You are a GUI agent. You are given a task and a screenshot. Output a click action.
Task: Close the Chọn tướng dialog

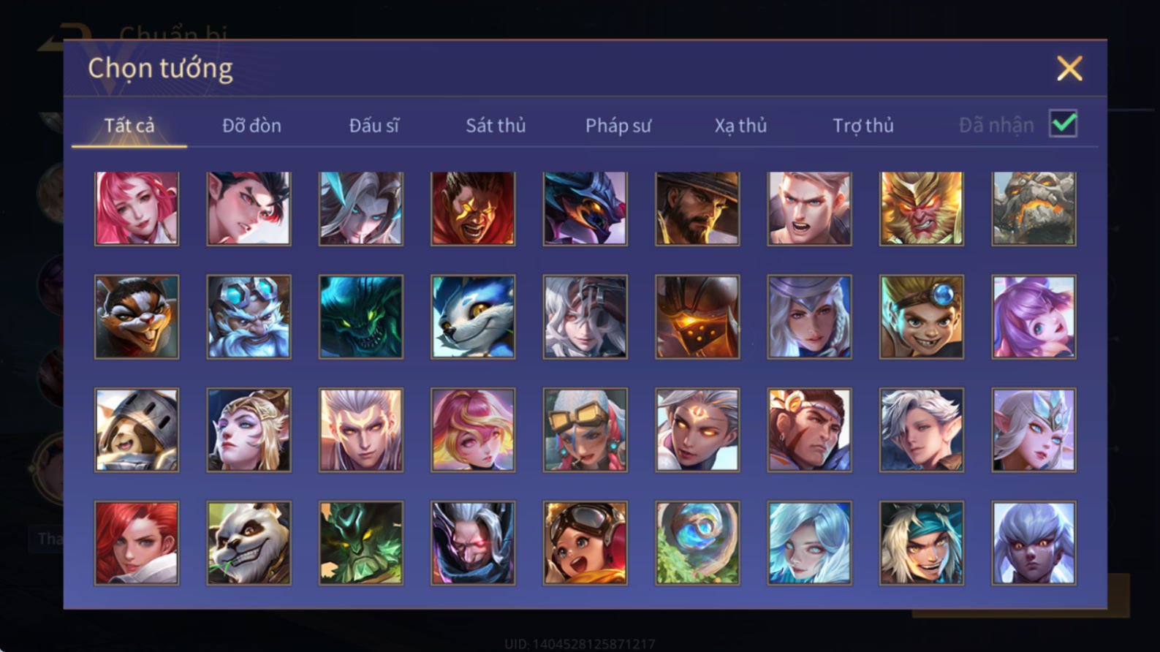pyautogui.click(x=1069, y=69)
